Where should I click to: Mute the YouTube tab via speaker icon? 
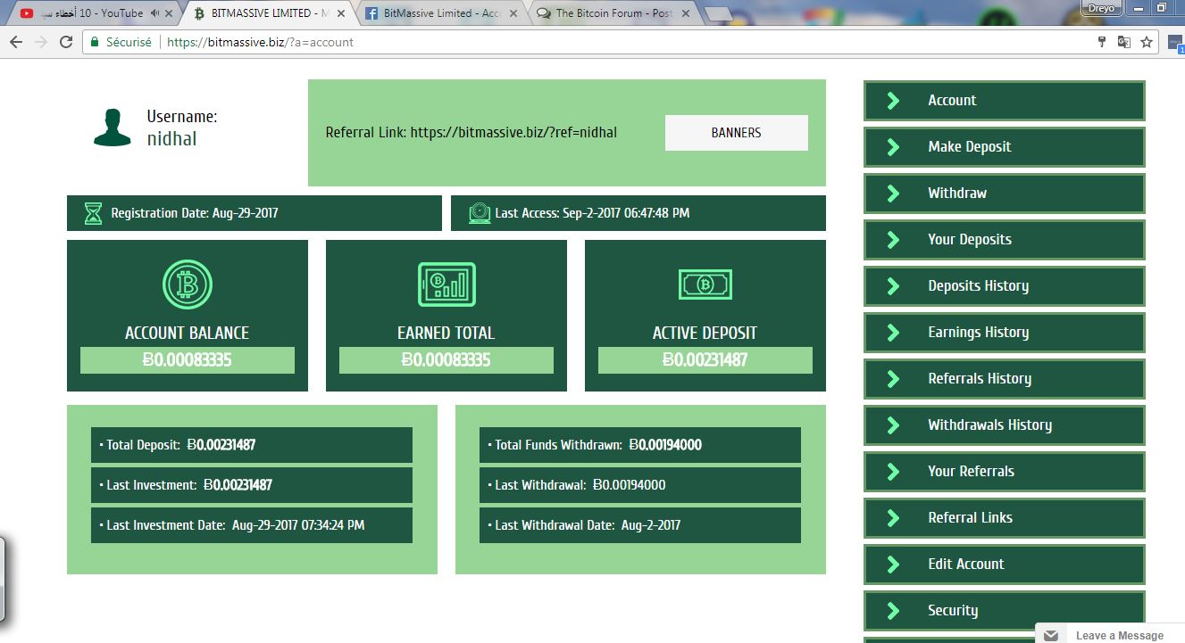[155, 13]
